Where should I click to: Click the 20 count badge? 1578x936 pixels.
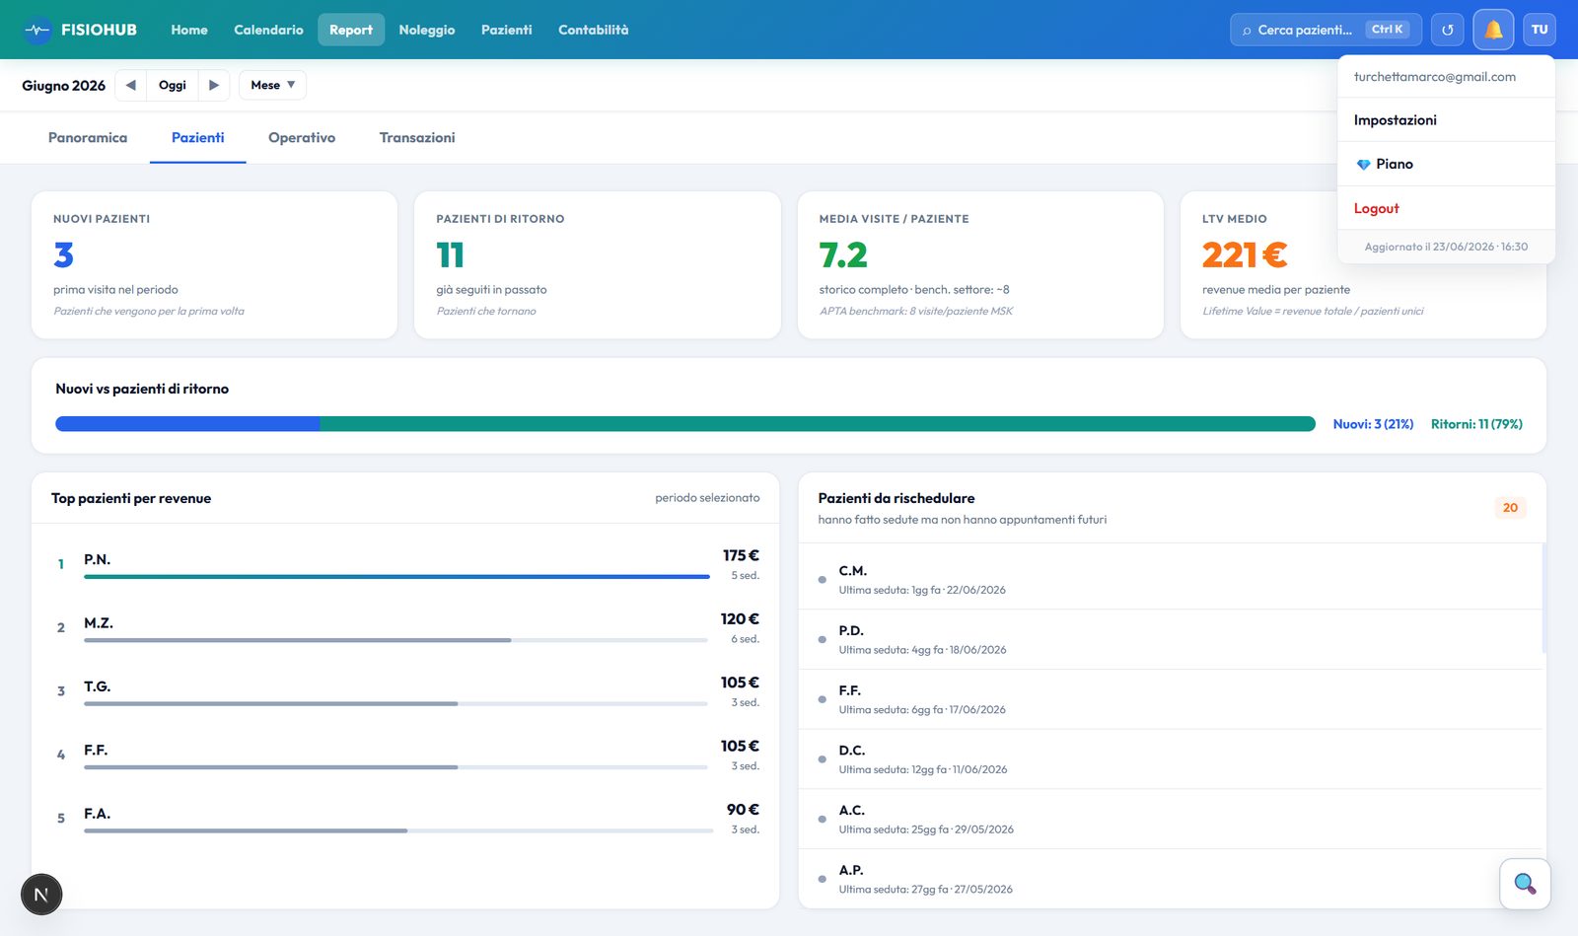tap(1510, 508)
